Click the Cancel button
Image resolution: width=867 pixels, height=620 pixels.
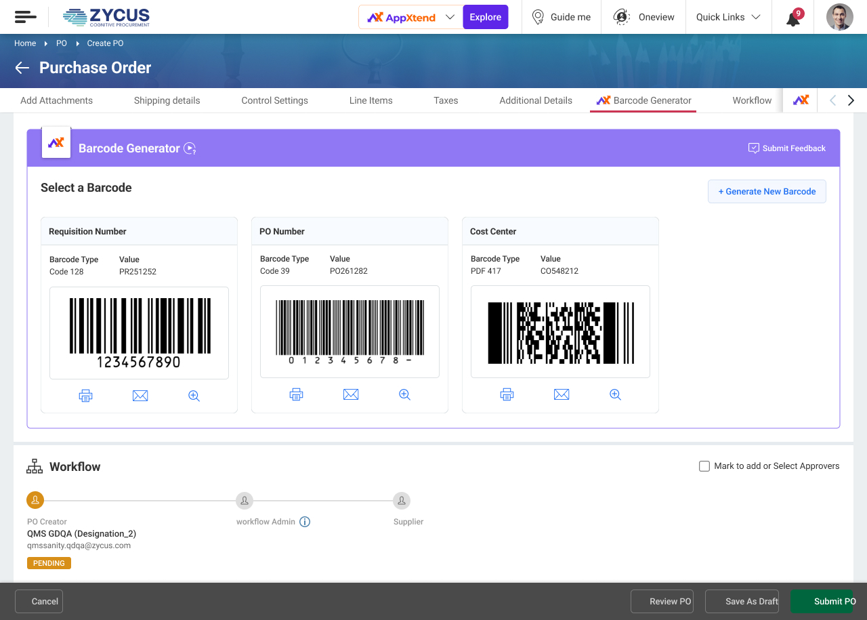(x=39, y=601)
